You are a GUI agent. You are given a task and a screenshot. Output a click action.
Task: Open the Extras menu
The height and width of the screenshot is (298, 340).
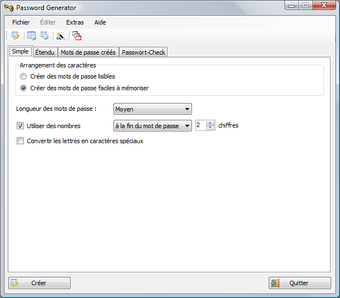pos(75,22)
